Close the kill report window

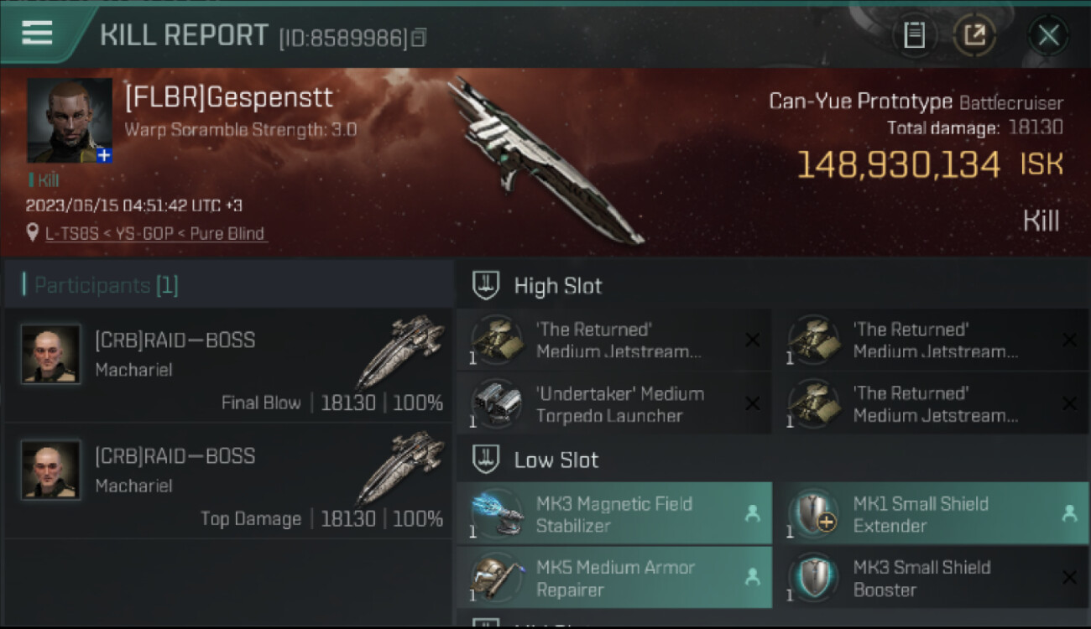click(1048, 35)
